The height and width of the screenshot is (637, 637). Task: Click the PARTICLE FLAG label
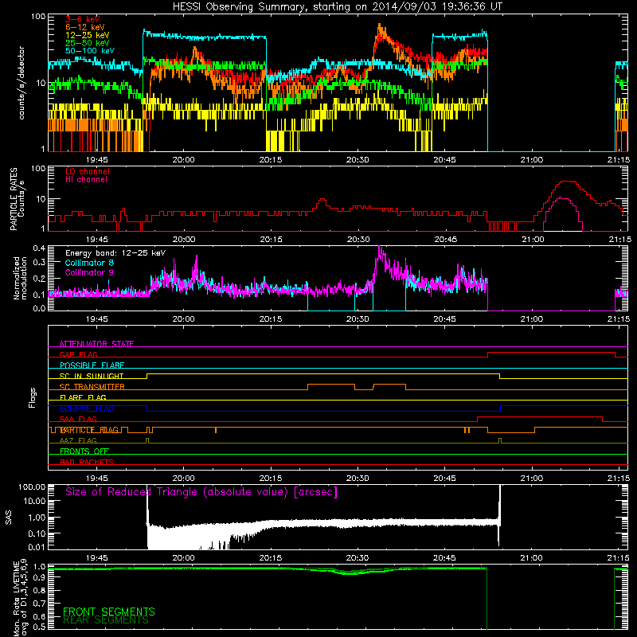[x=89, y=430]
